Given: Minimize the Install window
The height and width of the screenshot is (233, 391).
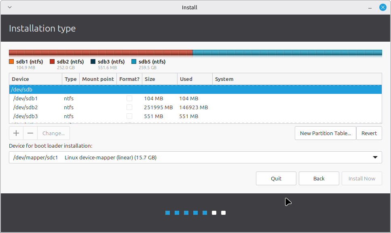Looking at the screenshot, I should click(370, 8).
